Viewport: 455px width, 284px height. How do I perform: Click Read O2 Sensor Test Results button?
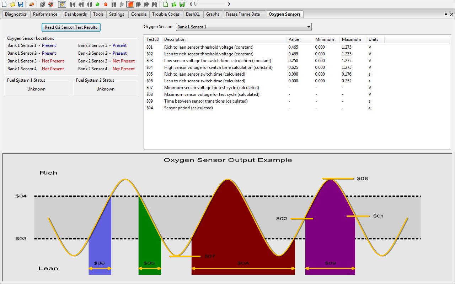(71, 27)
